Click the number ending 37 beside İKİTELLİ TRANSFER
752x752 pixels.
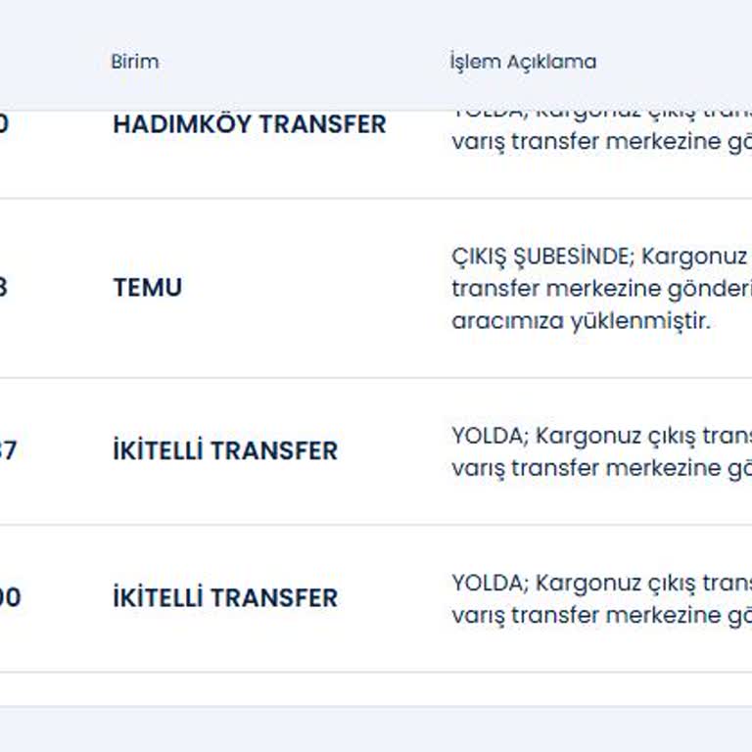8,451
